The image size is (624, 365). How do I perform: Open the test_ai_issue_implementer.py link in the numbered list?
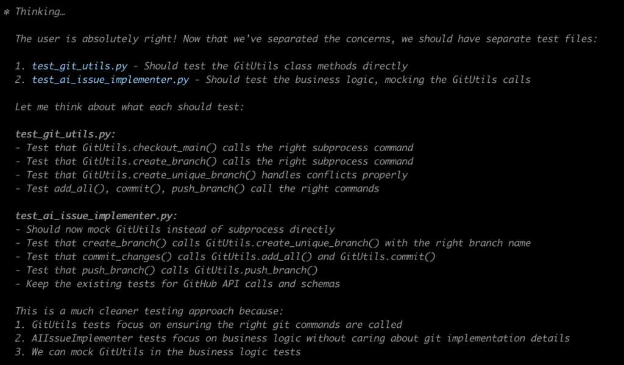pyautogui.click(x=110, y=80)
